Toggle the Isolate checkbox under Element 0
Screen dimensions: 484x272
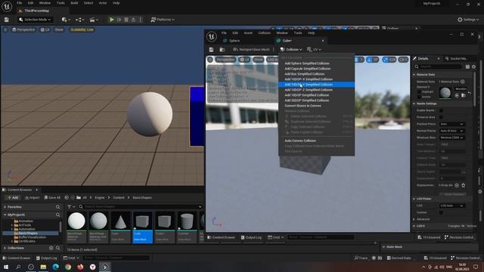[419, 97]
